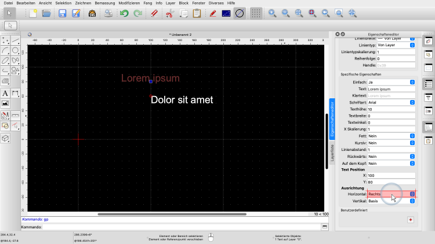
Task: Open file with the folder icon
Action: click(47, 13)
